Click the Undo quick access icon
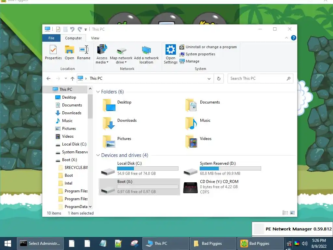 point(72,29)
